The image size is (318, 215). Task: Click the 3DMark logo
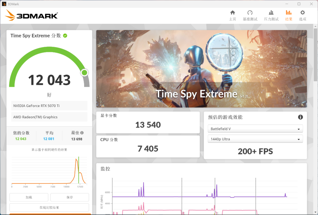click(31, 15)
